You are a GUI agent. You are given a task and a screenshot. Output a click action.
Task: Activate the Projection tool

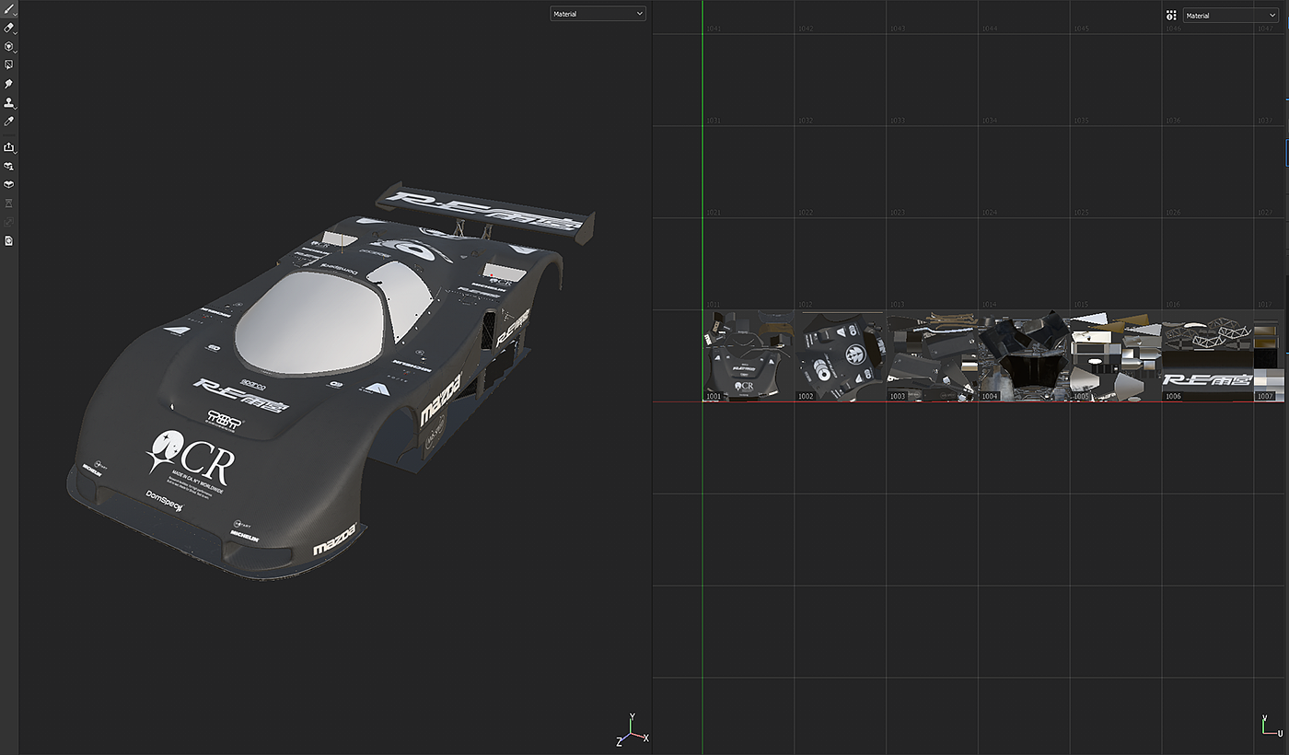point(8,46)
